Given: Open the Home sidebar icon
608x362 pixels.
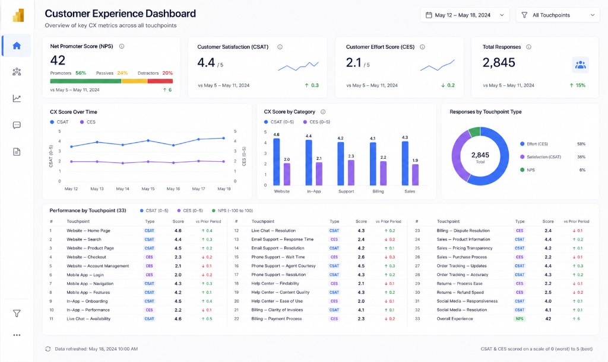Looking at the screenshot, I should click(x=17, y=46).
